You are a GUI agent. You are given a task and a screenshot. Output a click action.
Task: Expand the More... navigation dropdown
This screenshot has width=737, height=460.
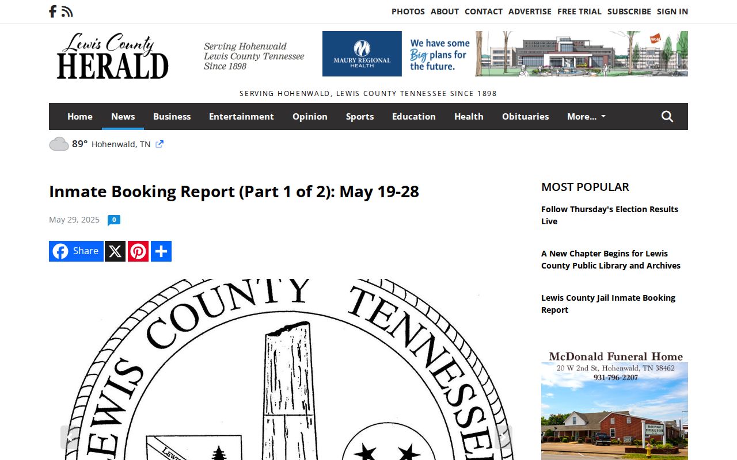586,117
